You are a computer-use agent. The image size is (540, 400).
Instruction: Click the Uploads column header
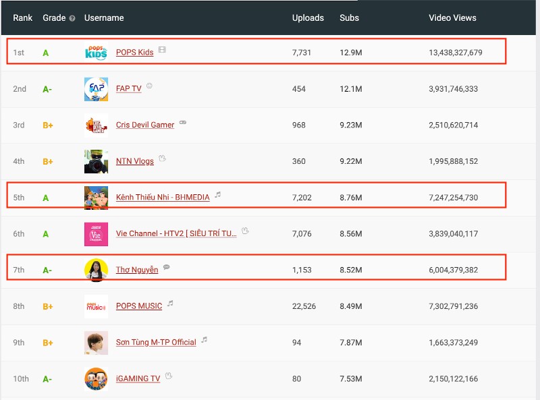308,18
